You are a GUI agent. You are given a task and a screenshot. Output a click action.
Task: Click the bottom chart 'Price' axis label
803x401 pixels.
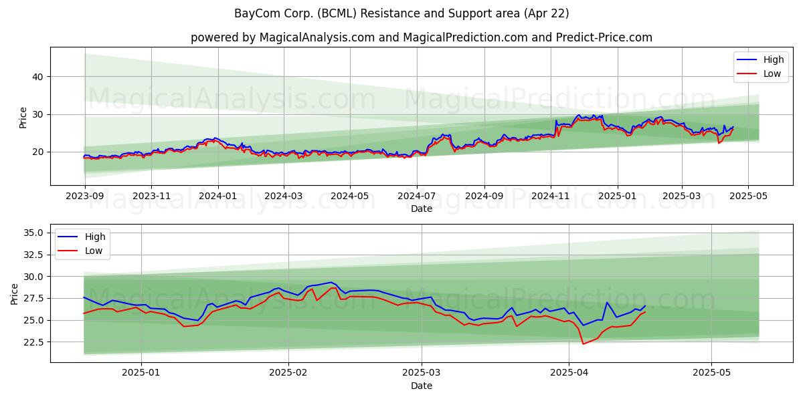click(x=15, y=293)
